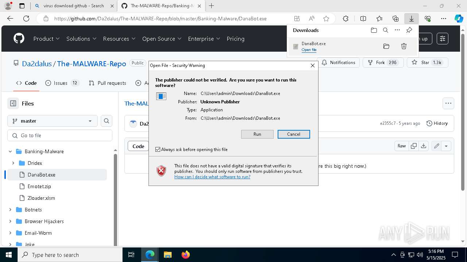The width and height of the screenshot is (467, 262).
Task: Open the three-dot file options menu
Action: pyautogui.click(x=448, y=103)
